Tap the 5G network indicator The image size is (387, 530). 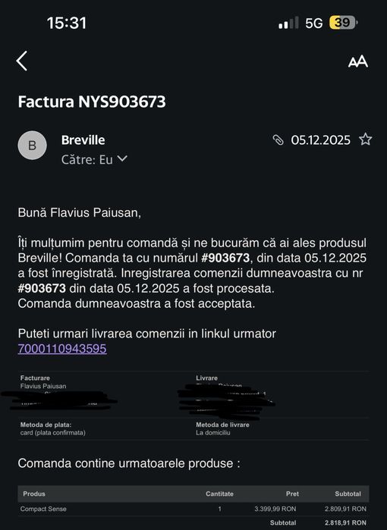pos(313,23)
